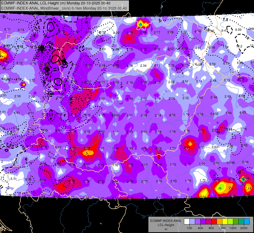Click the red swatch in the legend
This screenshot has height=233, width=254.
coord(214,222)
